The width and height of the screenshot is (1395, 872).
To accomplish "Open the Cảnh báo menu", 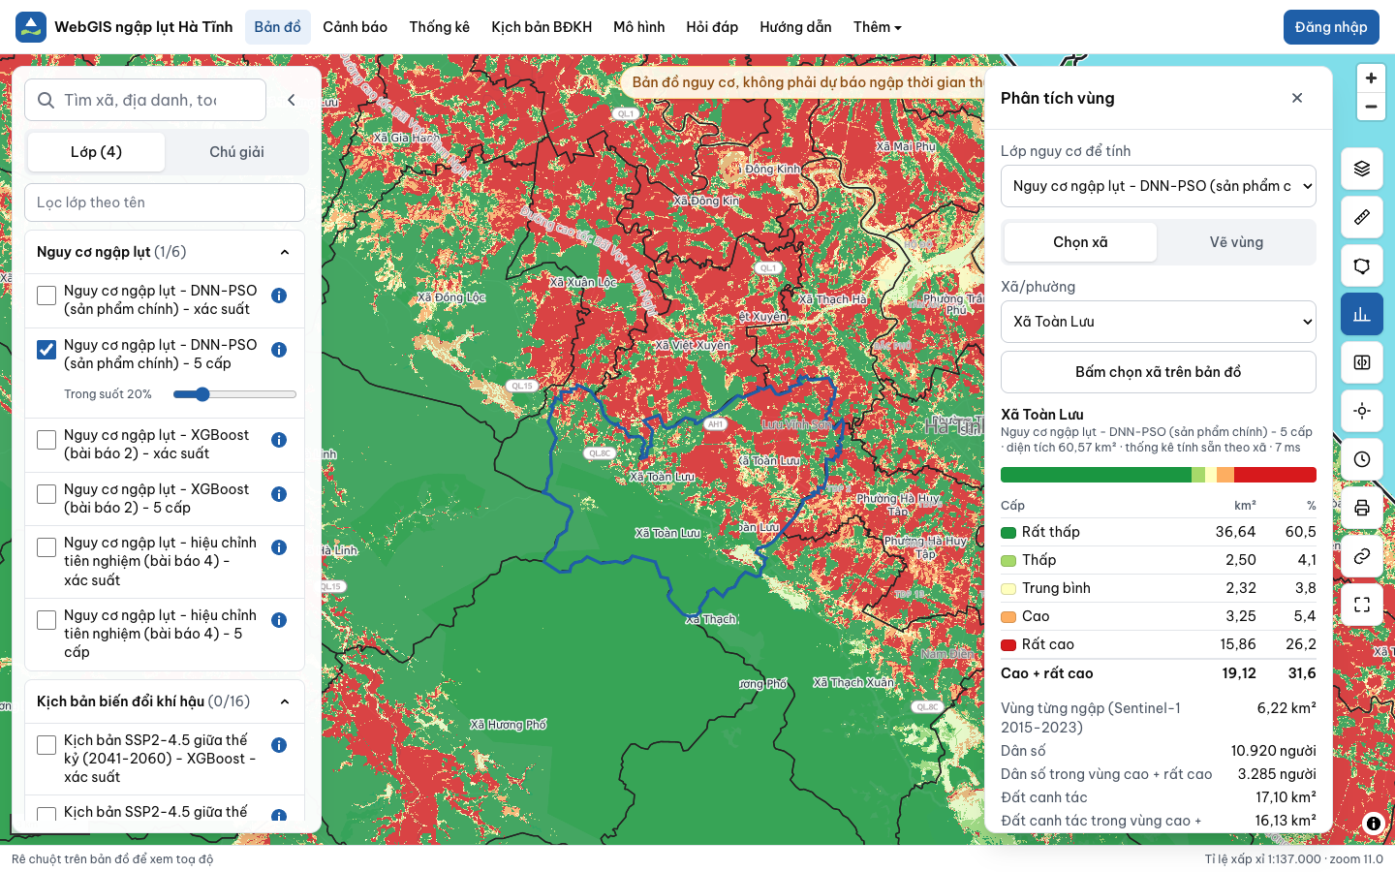I will click(355, 27).
